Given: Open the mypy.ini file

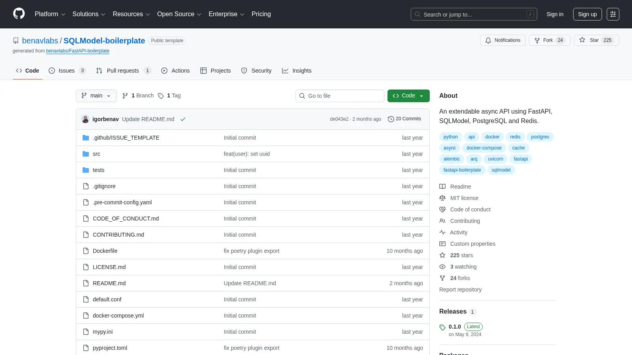Looking at the screenshot, I should click(x=103, y=332).
